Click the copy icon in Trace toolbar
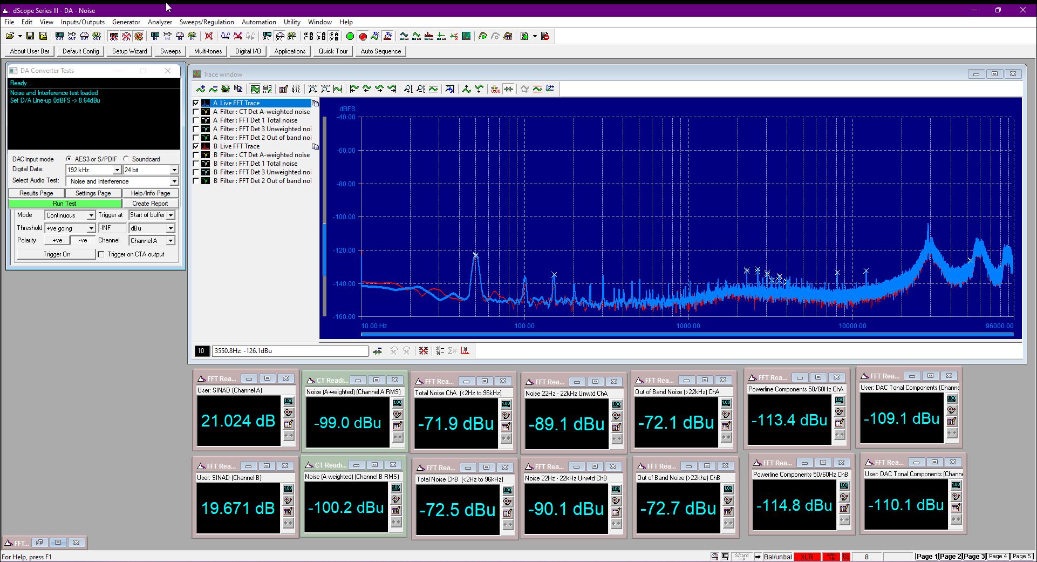 [238, 89]
